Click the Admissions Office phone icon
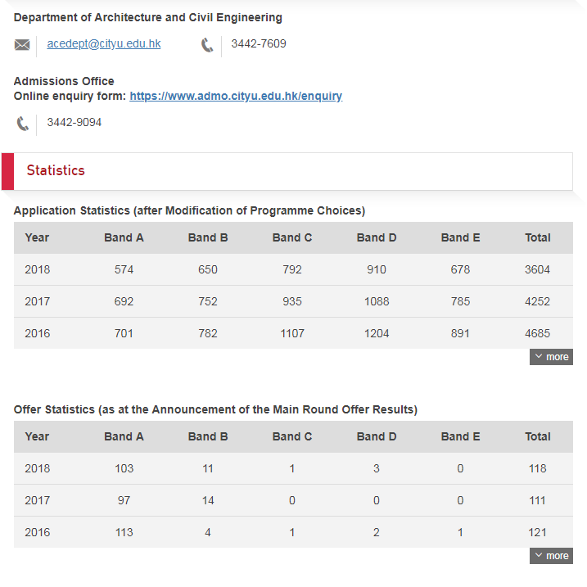Screen dimensions: 587x587 click(23, 124)
